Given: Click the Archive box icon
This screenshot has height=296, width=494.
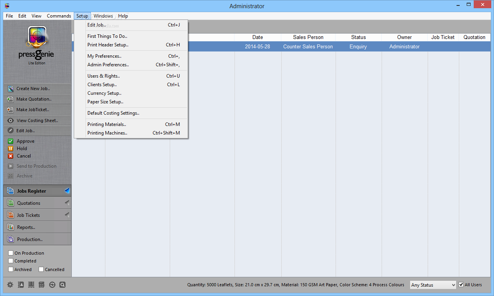Looking at the screenshot, I should 11,176.
